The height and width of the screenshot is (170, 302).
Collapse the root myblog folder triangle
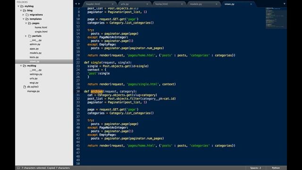[18, 6]
